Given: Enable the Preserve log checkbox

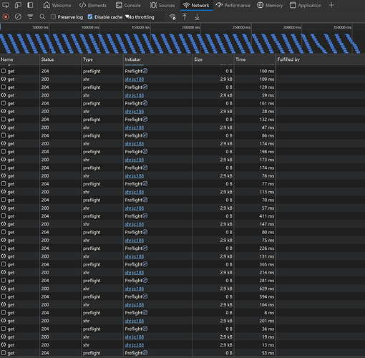Looking at the screenshot, I should pos(53,16).
